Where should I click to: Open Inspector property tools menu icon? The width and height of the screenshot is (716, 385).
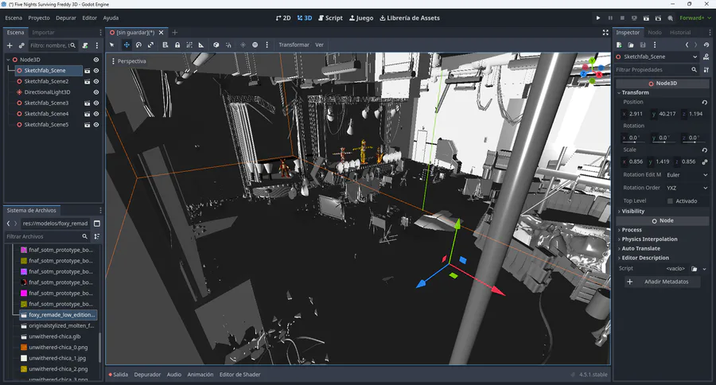click(x=706, y=70)
